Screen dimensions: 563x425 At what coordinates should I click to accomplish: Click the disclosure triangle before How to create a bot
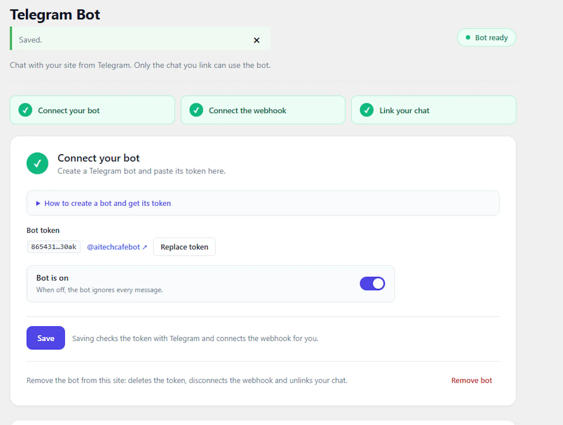[x=38, y=204]
